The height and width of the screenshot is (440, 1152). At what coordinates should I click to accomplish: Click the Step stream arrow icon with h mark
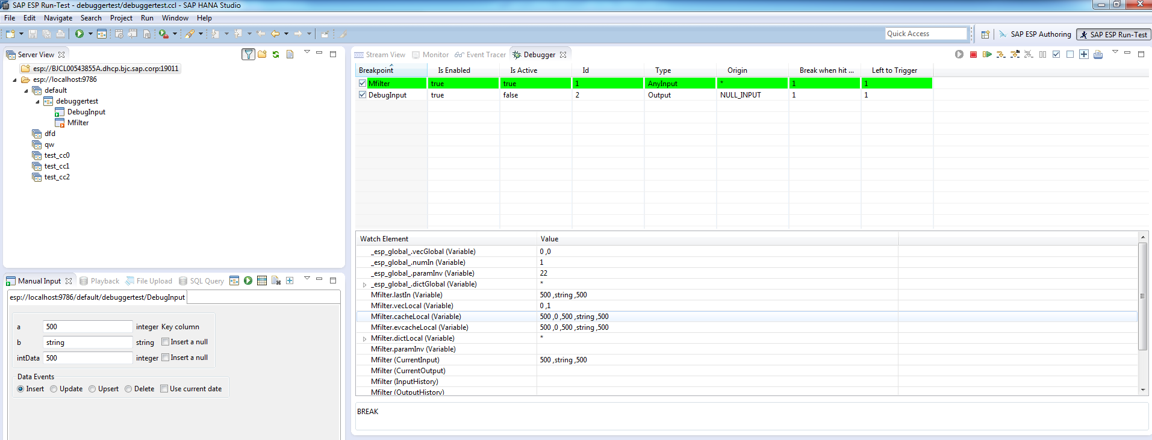[x=1015, y=54]
